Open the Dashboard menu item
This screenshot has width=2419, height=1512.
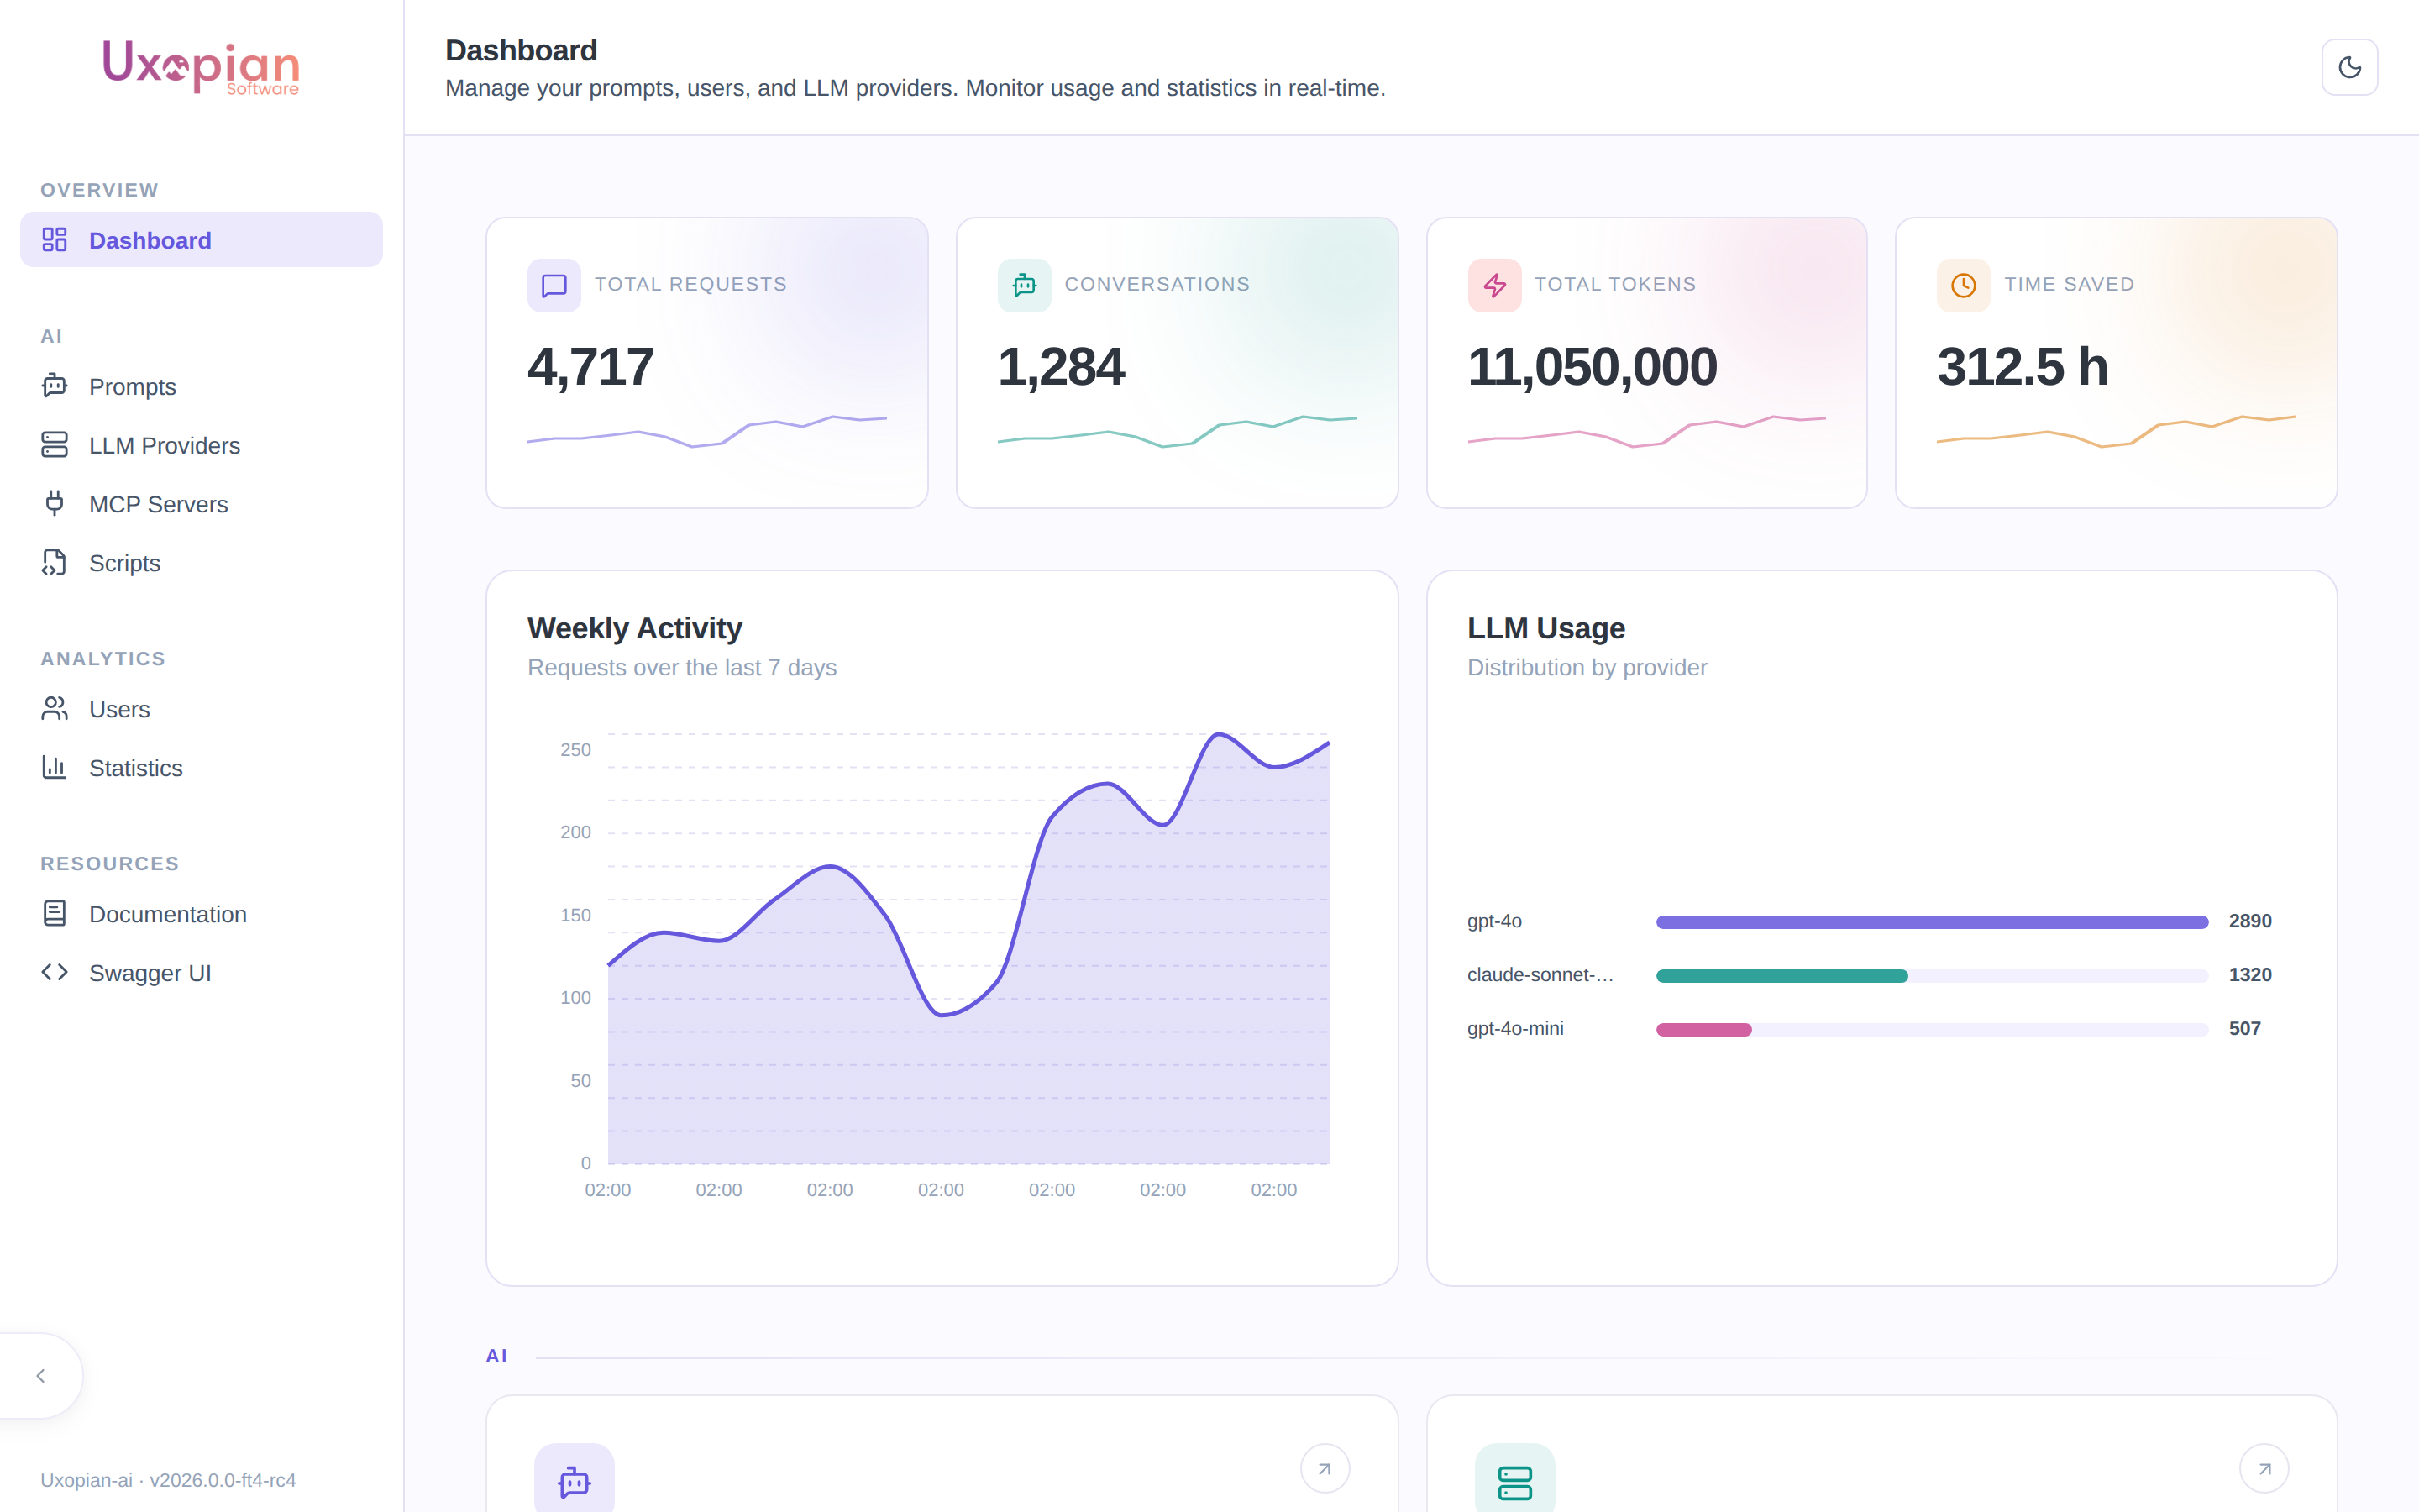coord(201,240)
